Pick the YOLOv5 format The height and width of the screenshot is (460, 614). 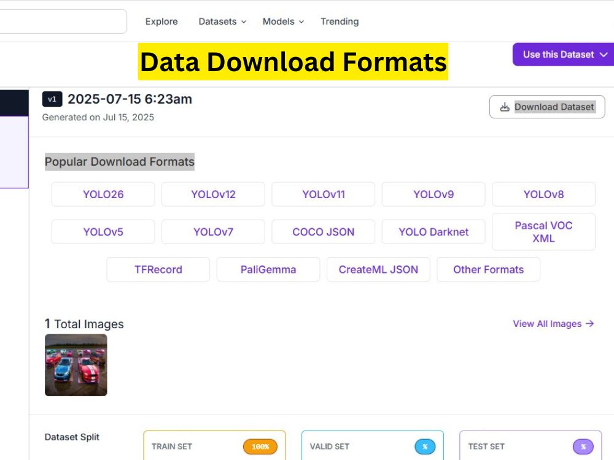click(x=103, y=232)
